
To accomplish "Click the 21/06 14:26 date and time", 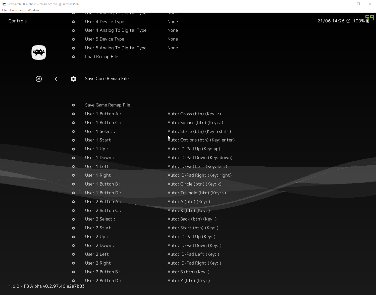I will (331, 21).
